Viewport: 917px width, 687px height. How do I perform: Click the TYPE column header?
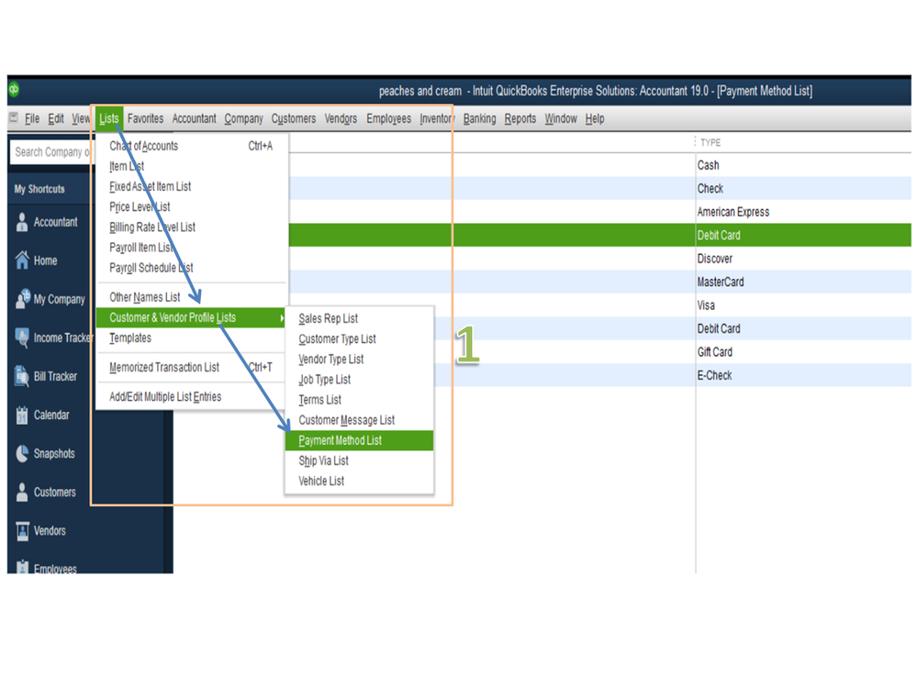click(710, 142)
